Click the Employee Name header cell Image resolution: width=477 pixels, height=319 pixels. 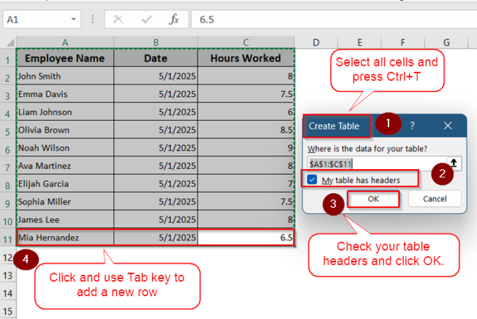click(65, 58)
